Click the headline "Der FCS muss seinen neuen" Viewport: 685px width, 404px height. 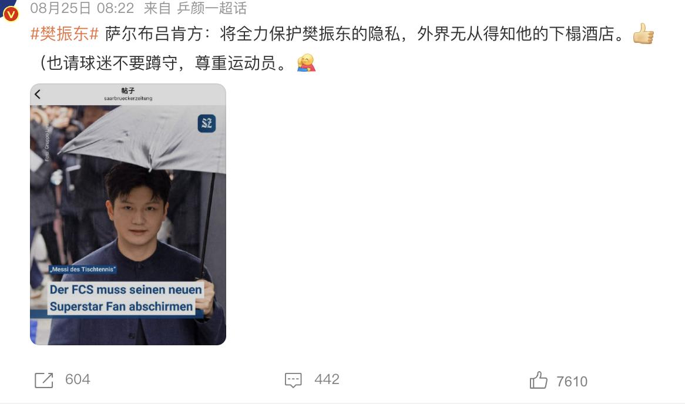(x=125, y=289)
